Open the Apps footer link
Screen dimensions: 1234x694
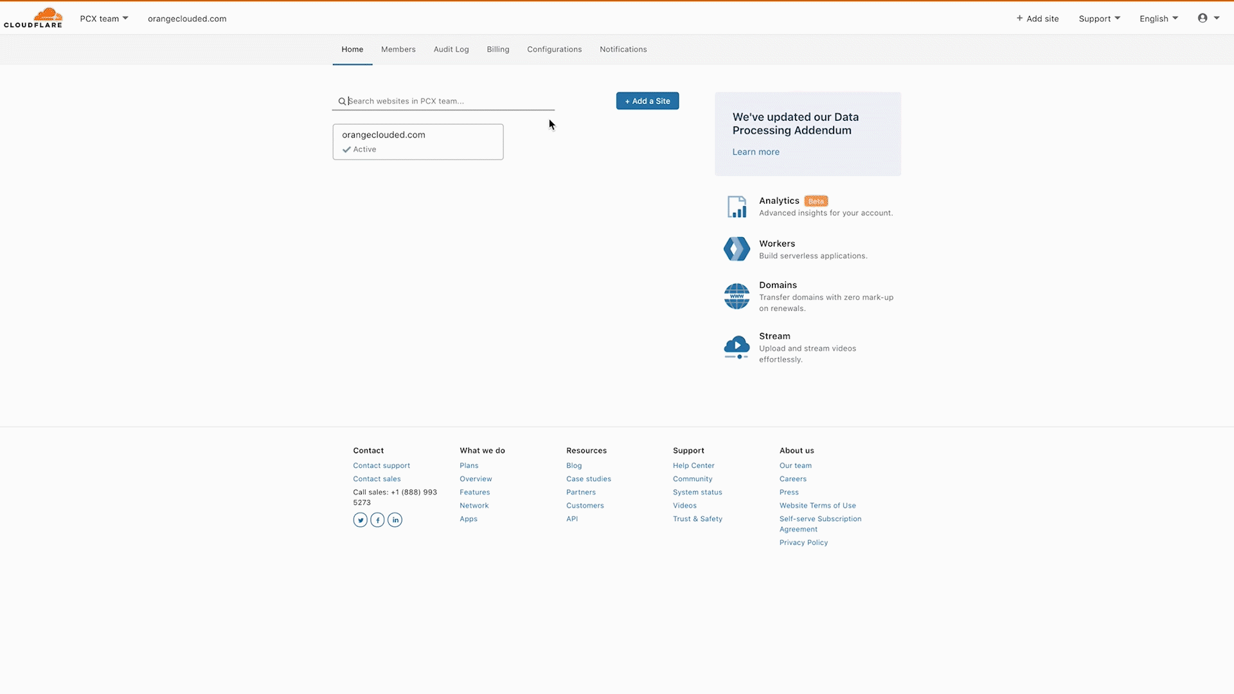pos(469,519)
